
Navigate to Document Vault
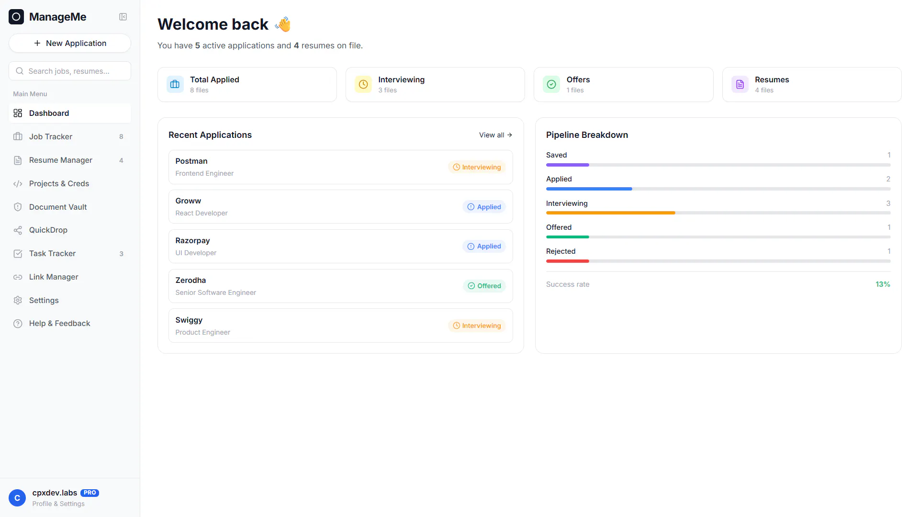click(x=70, y=207)
